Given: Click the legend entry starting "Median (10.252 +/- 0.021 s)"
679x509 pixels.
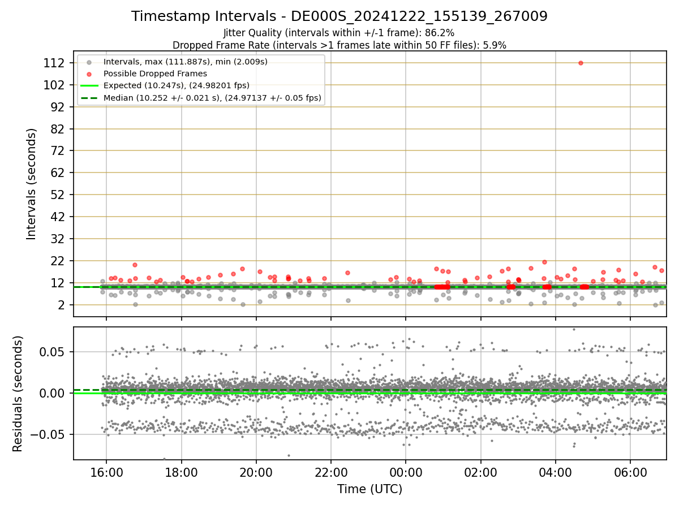Looking at the screenshot, I should [212, 98].
